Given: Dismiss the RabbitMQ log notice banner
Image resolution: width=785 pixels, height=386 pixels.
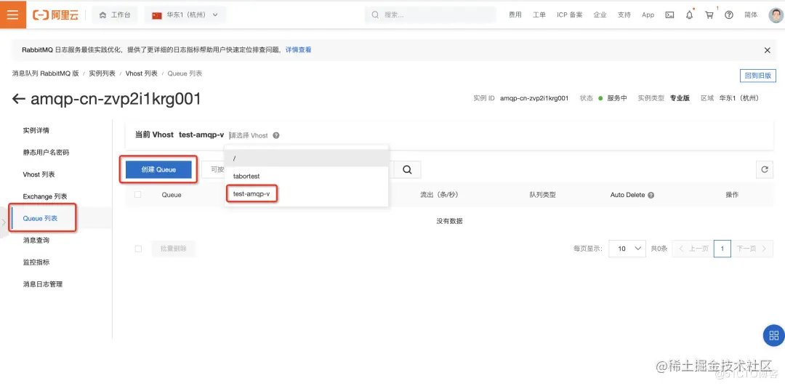Looking at the screenshot, I should pyautogui.click(x=767, y=50).
